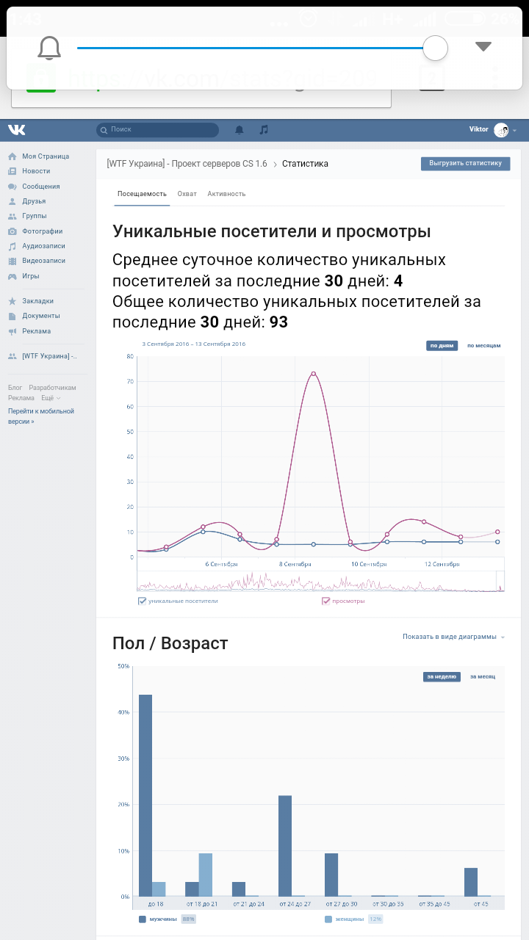The width and height of the screenshot is (529, 940).
Task: Expand the volume panel arrow
Action: (483, 47)
